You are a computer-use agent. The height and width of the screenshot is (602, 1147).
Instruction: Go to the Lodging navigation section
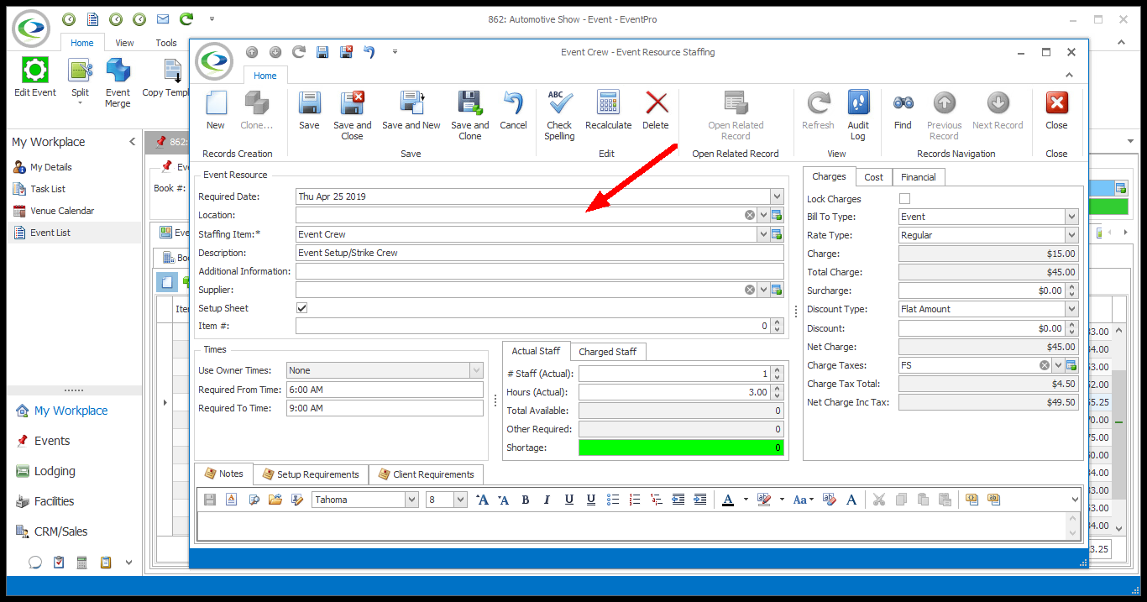(55, 471)
